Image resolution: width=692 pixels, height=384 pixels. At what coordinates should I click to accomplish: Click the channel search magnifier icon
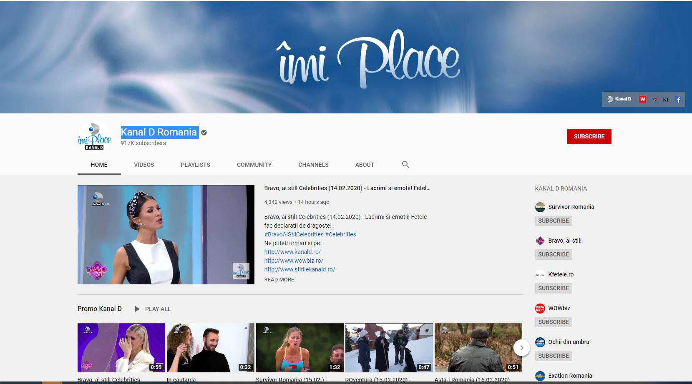coord(405,165)
